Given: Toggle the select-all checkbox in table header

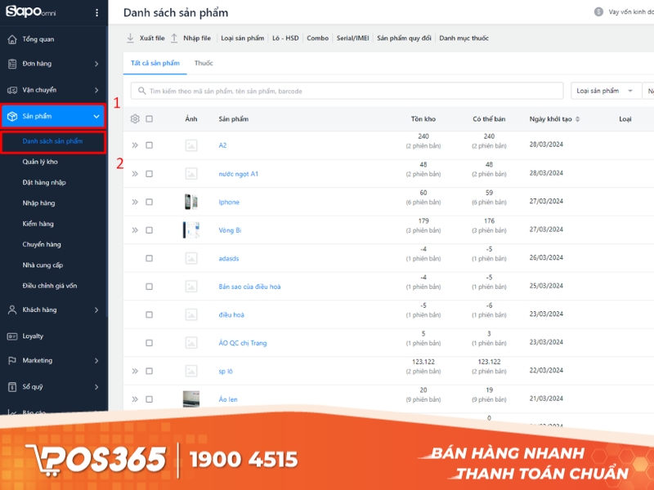Looking at the screenshot, I should (150, 118).
